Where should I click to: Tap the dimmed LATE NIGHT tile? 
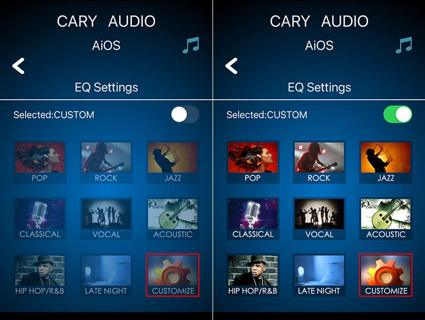(x=106, y=275)
